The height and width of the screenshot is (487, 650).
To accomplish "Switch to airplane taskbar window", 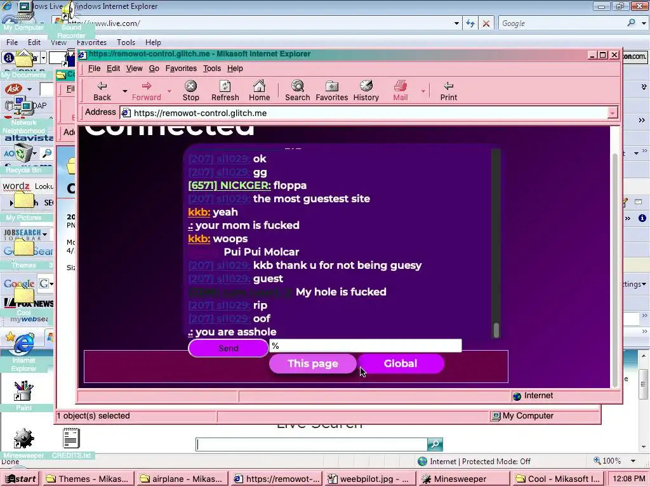I will pyautogui.click(x=182, y=479).
